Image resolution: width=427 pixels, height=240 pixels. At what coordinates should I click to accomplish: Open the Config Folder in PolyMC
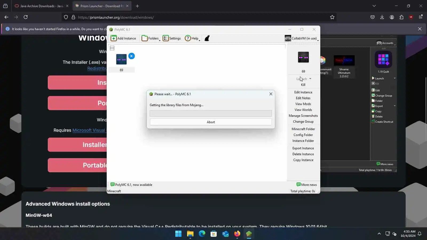point(303,135)
